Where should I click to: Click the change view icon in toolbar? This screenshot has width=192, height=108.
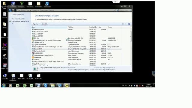coord(123,24)
